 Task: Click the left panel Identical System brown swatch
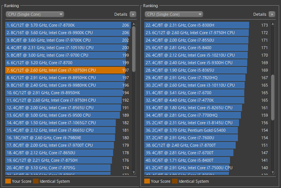click(36, 181)
